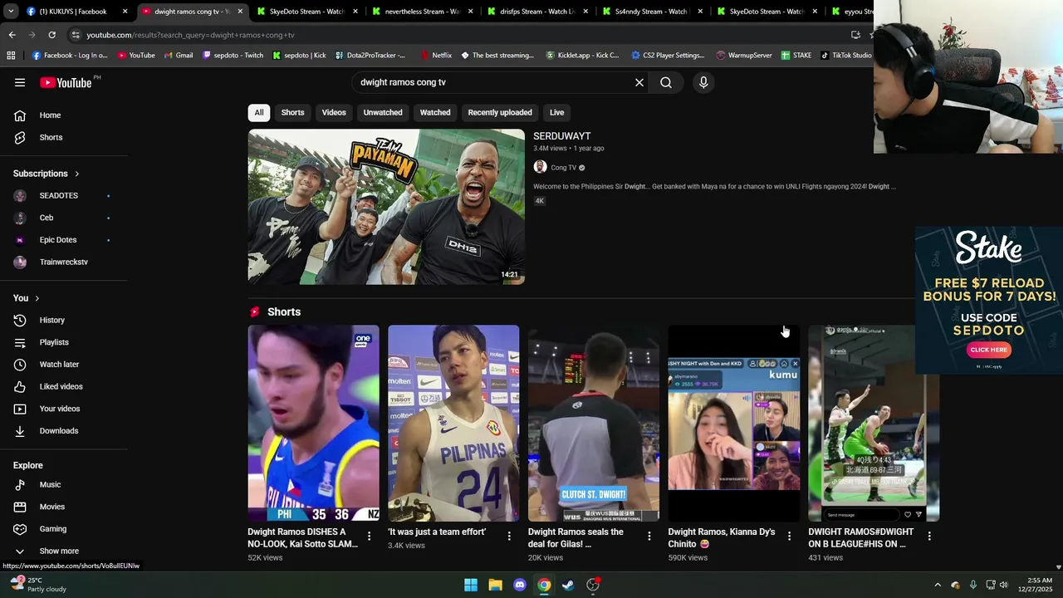Click the browser back arrow
This screenshot has height=598, width=1063.
tap(12, 35)
